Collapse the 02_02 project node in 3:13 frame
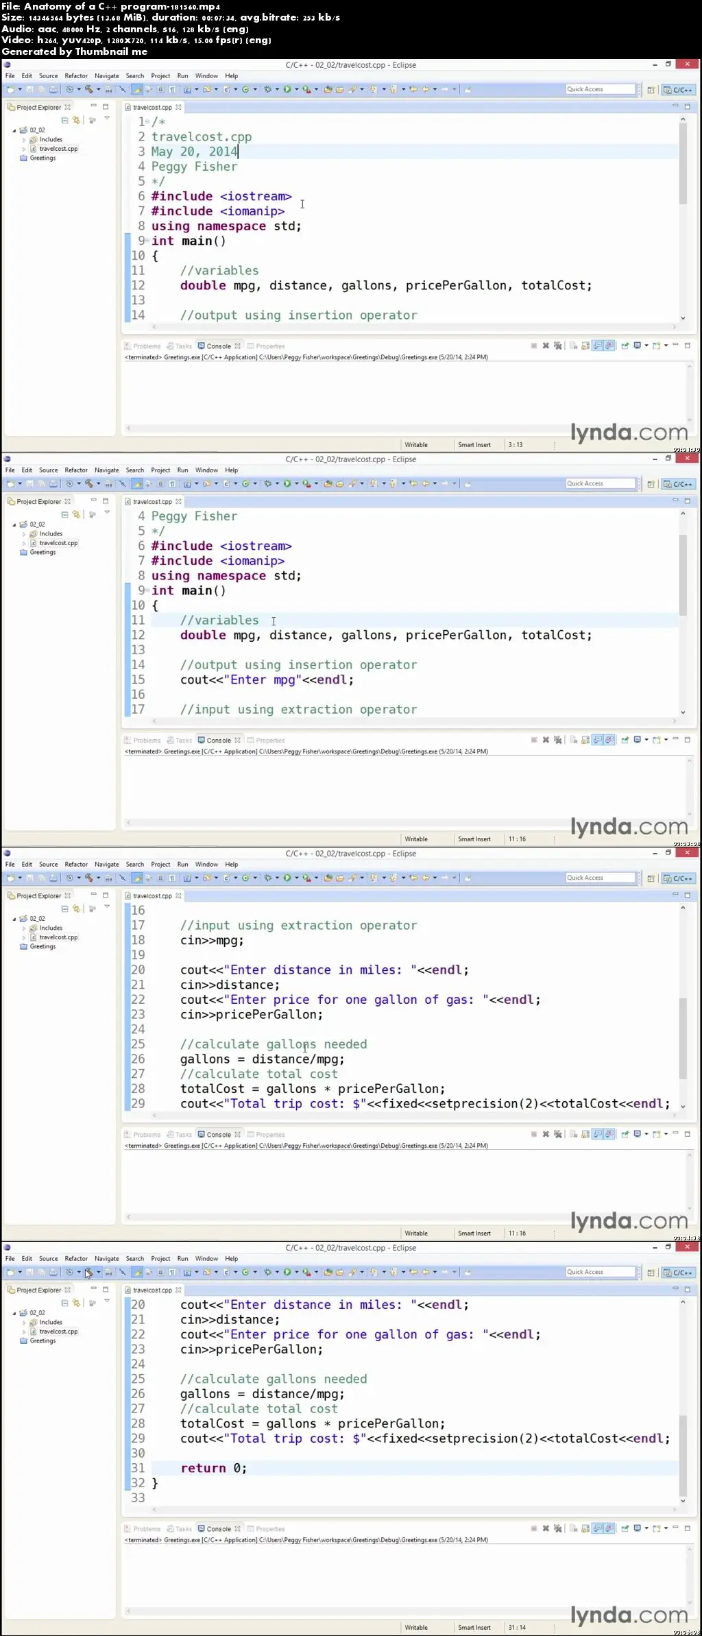 pyautogui.click(x=14, y=130)
